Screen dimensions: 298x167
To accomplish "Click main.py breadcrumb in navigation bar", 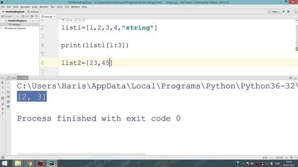I will pyautogui.click(x=33, y=12).
